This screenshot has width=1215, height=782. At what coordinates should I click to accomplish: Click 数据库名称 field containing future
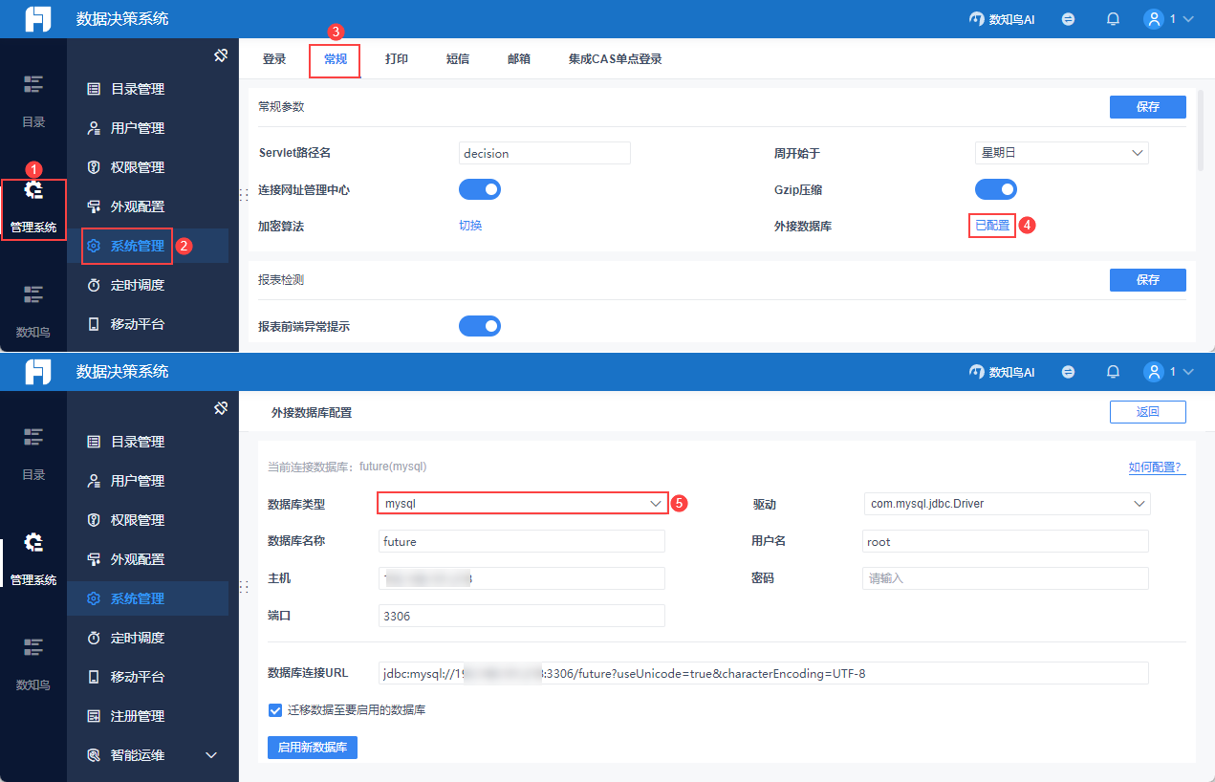coord(522,541)
